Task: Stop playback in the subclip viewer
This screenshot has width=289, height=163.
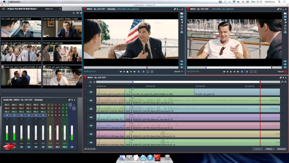Action: click(x=127, y=72)
